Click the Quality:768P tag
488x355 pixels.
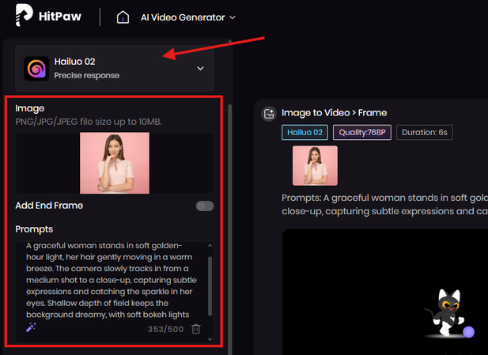[x=361, y=133]
